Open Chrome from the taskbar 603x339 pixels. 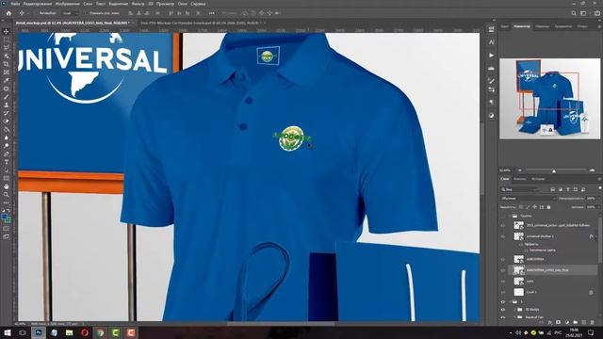click(100, 332)
